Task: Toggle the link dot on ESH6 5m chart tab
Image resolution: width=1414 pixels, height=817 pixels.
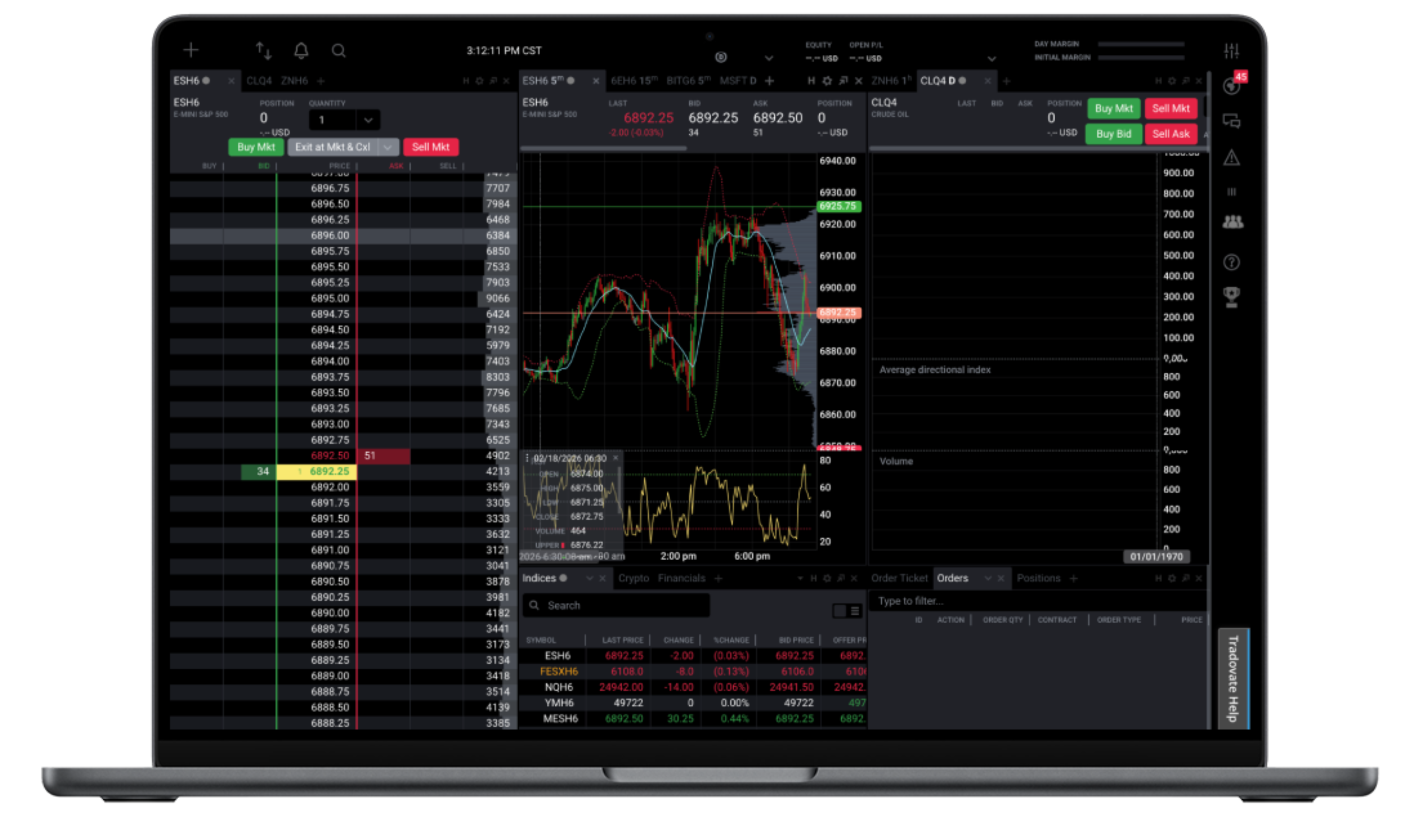Action: pos(570,81)
